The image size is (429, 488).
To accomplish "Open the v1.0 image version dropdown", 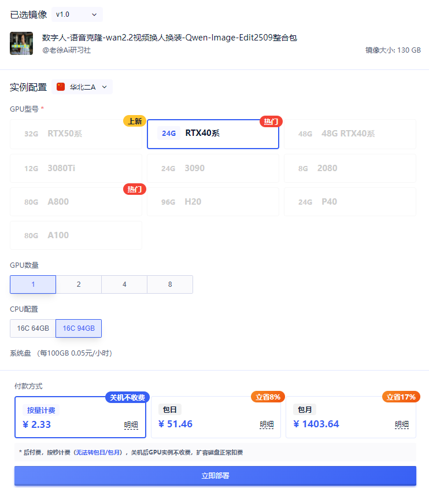I will tap(77, 14).
